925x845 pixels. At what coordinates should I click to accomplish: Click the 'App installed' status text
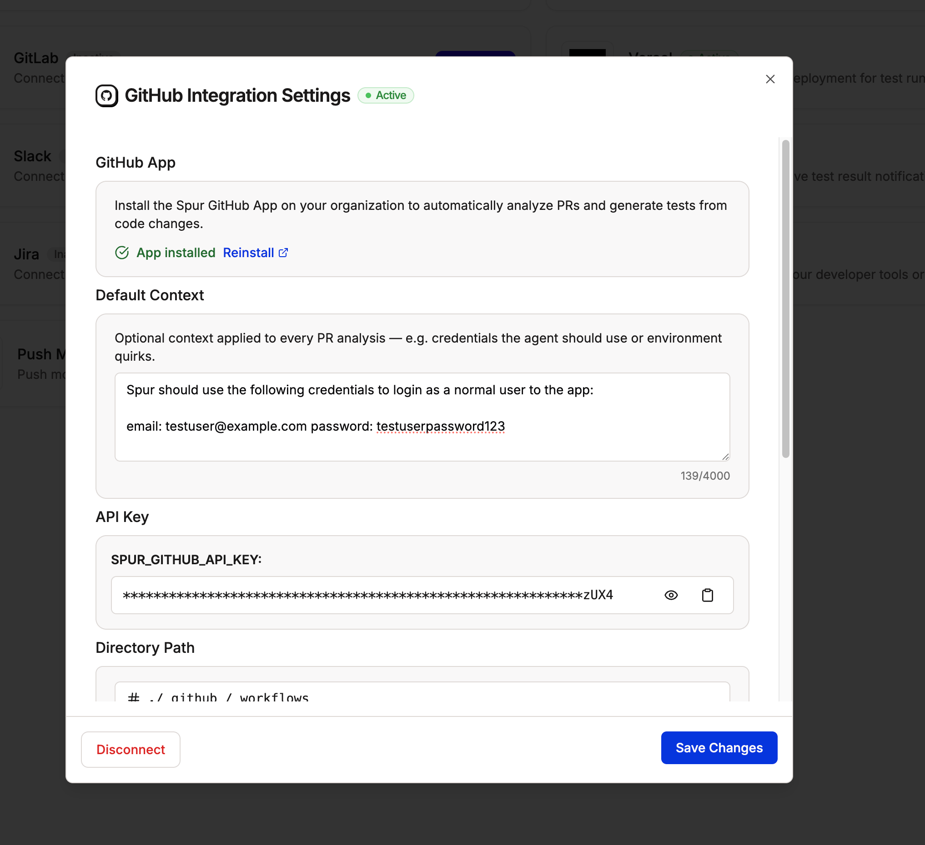pos(176,253)
